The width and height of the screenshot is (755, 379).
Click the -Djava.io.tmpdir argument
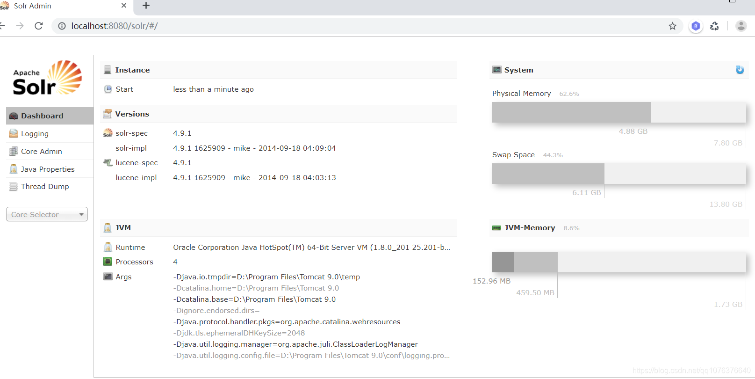coord(266,277)
